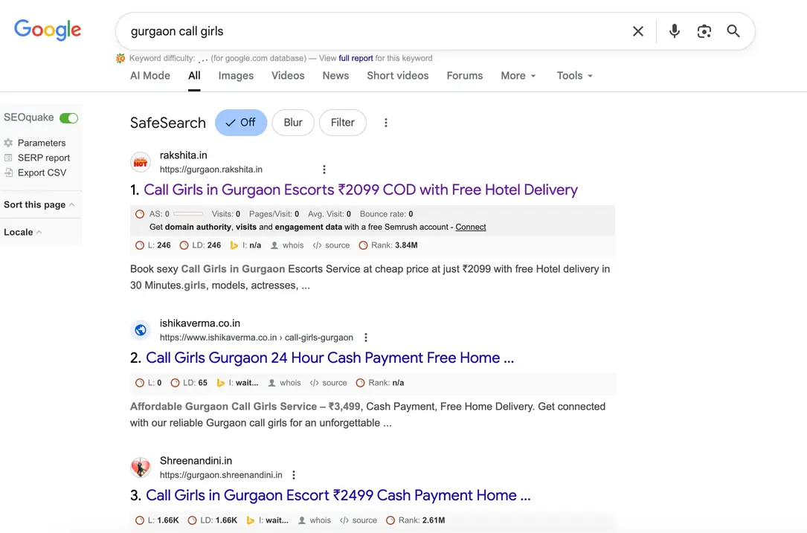This screenshot has width=807, height=533.
Task: Click the Export CSV link
Action: point(42,173)
